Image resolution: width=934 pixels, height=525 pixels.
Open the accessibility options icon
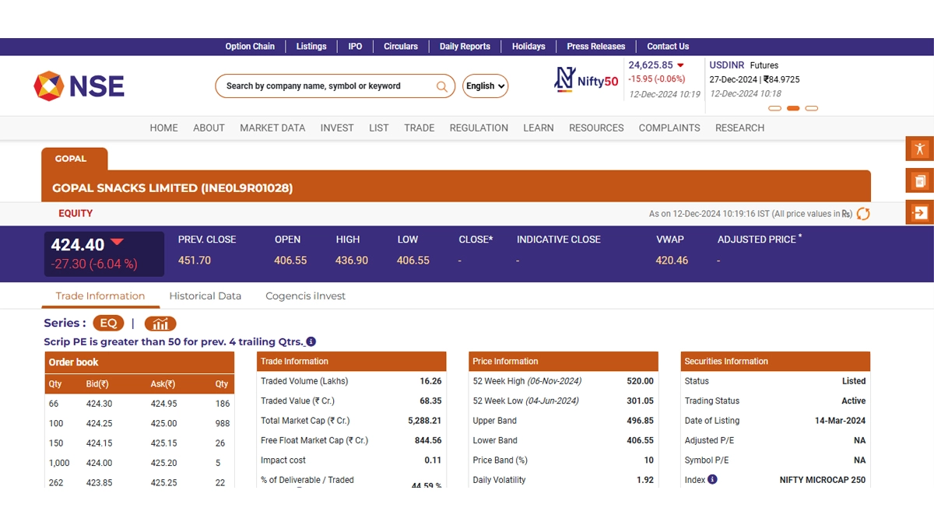point(919,149)
